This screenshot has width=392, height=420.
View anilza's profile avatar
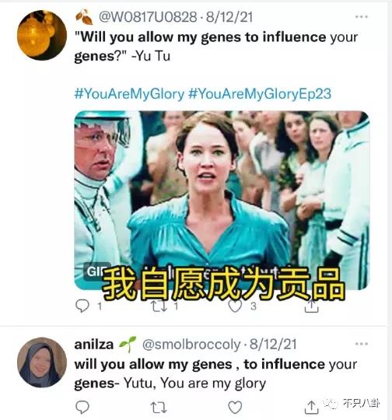tap(42, 362)
